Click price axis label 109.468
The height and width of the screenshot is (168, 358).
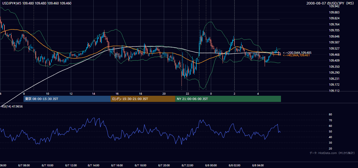click(x=334, y=55)
